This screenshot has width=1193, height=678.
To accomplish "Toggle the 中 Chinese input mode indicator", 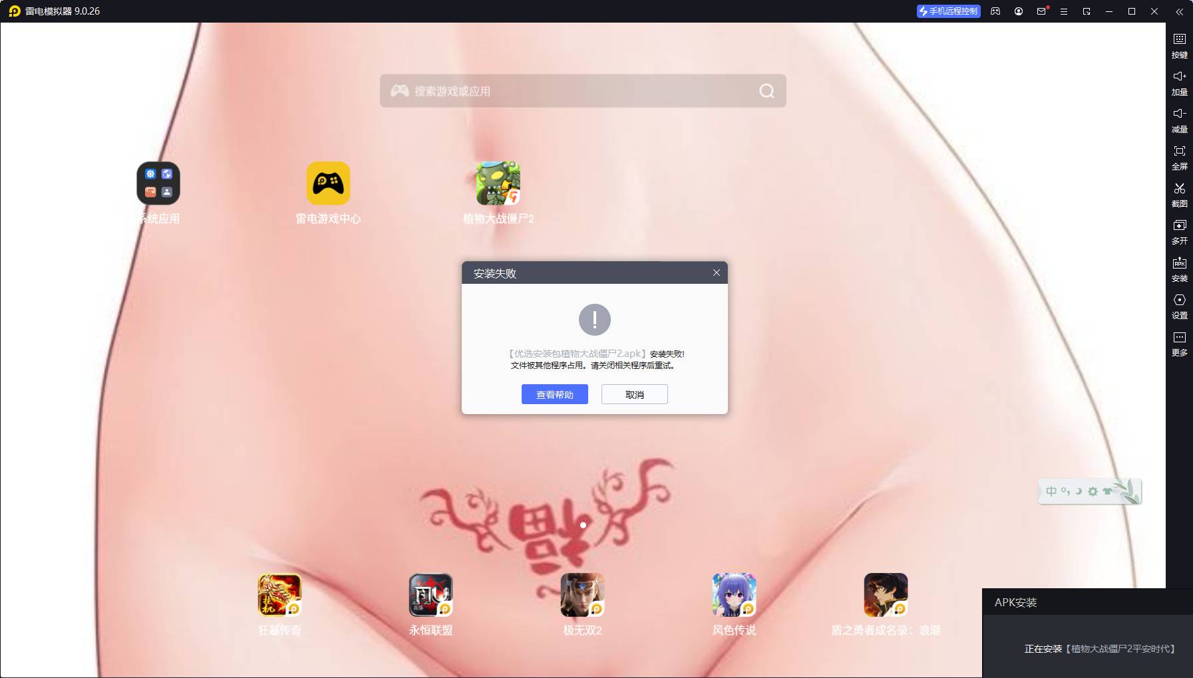I will click(x=1051, y=491).
